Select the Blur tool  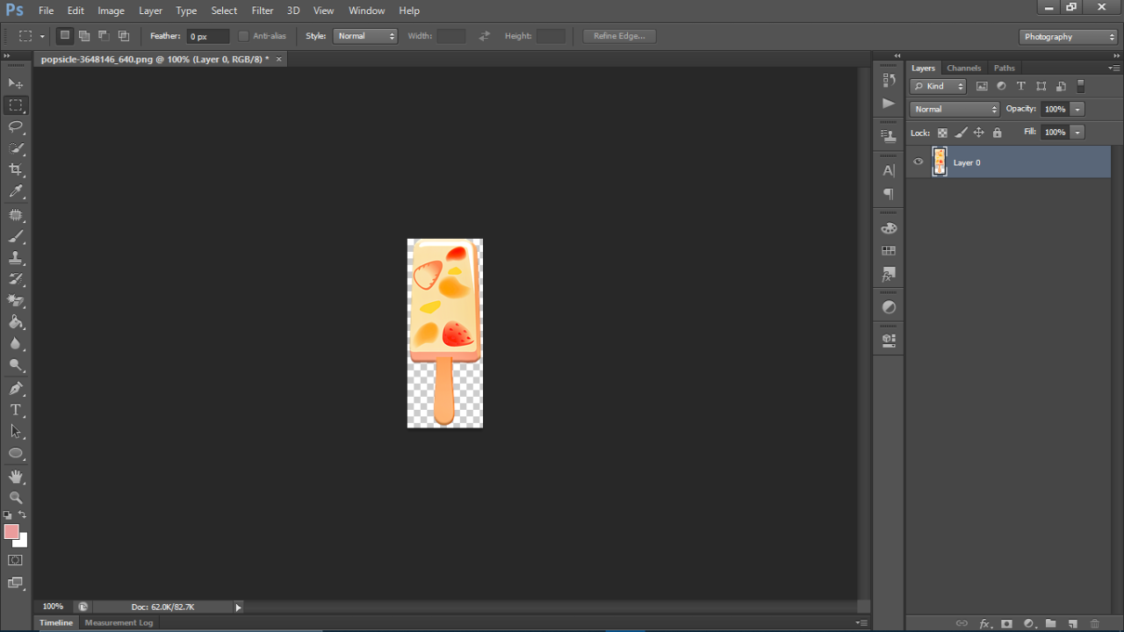tap(16, 344)
